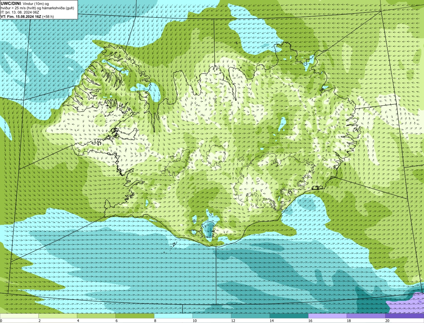Click the above-20 m/s dark violet legend swatch

pyautogui.click(x=404, y=316)
